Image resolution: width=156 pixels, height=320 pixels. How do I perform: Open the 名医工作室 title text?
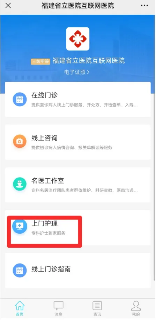tap(48, 181)
